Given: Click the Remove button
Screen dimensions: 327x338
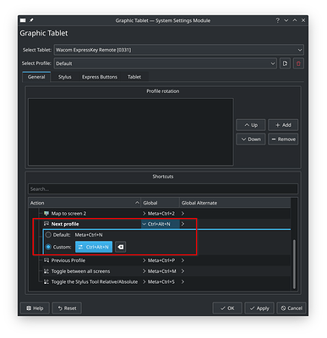Looking at the screenshot, I should [283, 139].
